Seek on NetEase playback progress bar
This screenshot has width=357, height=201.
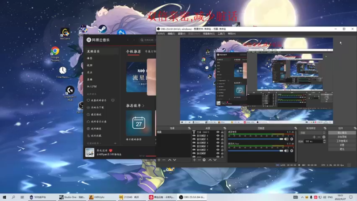point(151,156)
